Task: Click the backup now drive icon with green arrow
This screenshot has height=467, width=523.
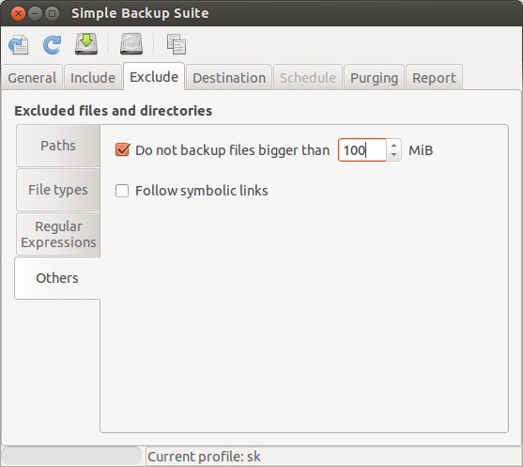Action: tap(86, 44)
